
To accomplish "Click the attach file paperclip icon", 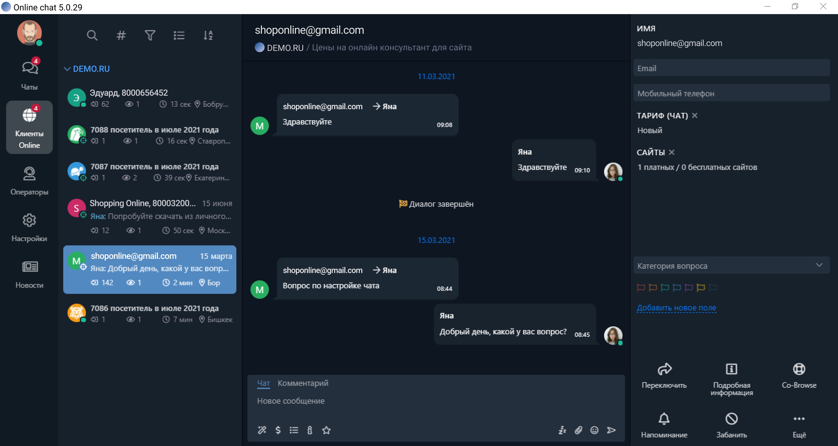I will pyautogui.click(x=578, y=430).
